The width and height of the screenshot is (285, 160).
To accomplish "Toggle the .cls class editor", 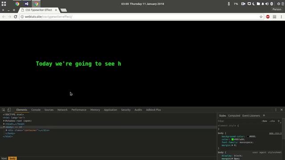I will point(272,121).
